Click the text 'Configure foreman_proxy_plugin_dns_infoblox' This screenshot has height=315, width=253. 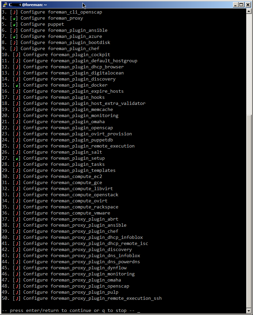[82, 255]
